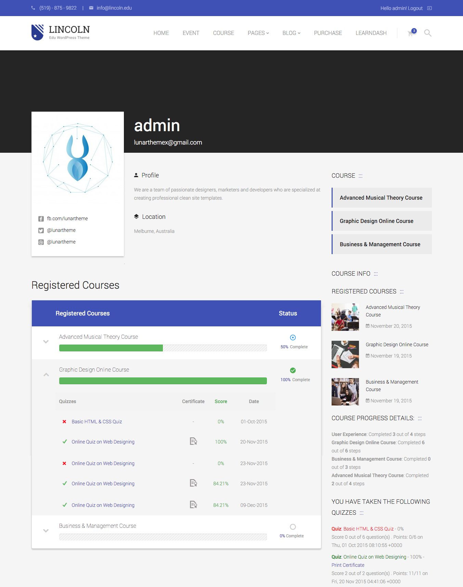Open Graphic Design Online Course thumbnail
463x587 pixels.
point(345,354)
